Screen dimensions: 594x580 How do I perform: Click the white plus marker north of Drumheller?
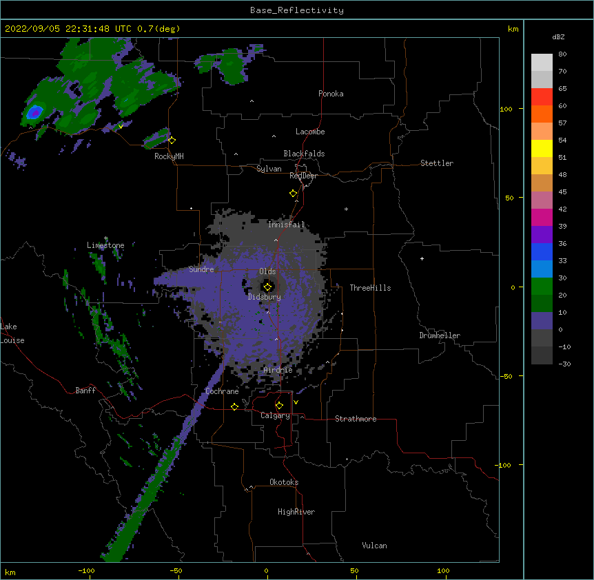(422, 258)
